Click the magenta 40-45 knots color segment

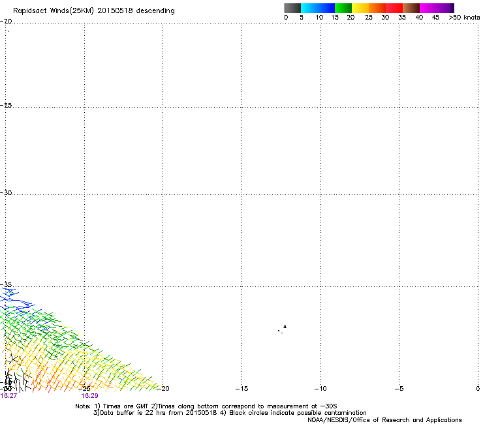[428, 8]
